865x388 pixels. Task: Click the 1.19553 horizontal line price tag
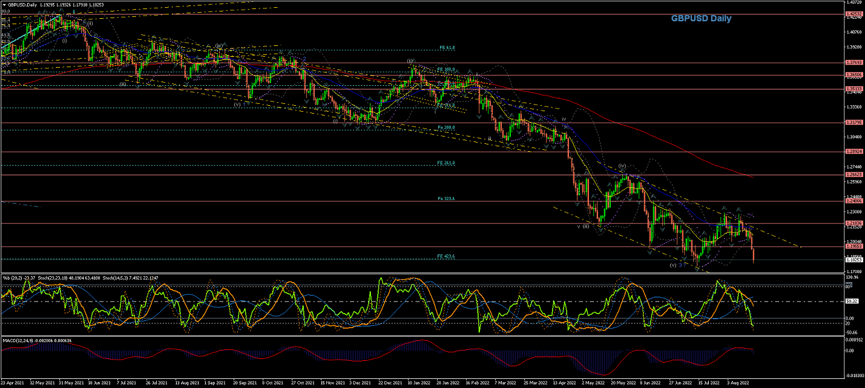(x=855, y=247)
